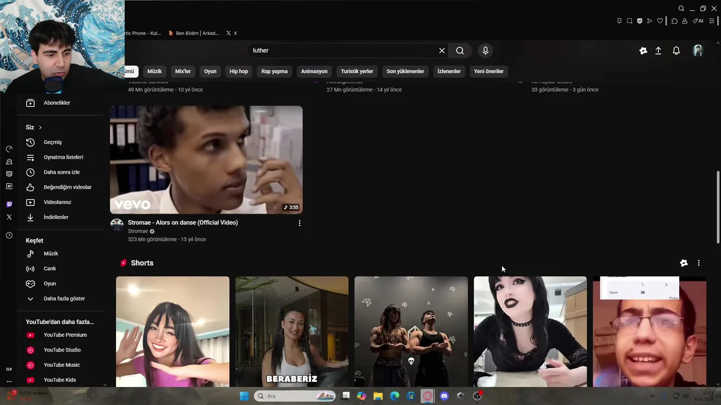Open the Opera easy setup sliders icon

coord(712,21)
